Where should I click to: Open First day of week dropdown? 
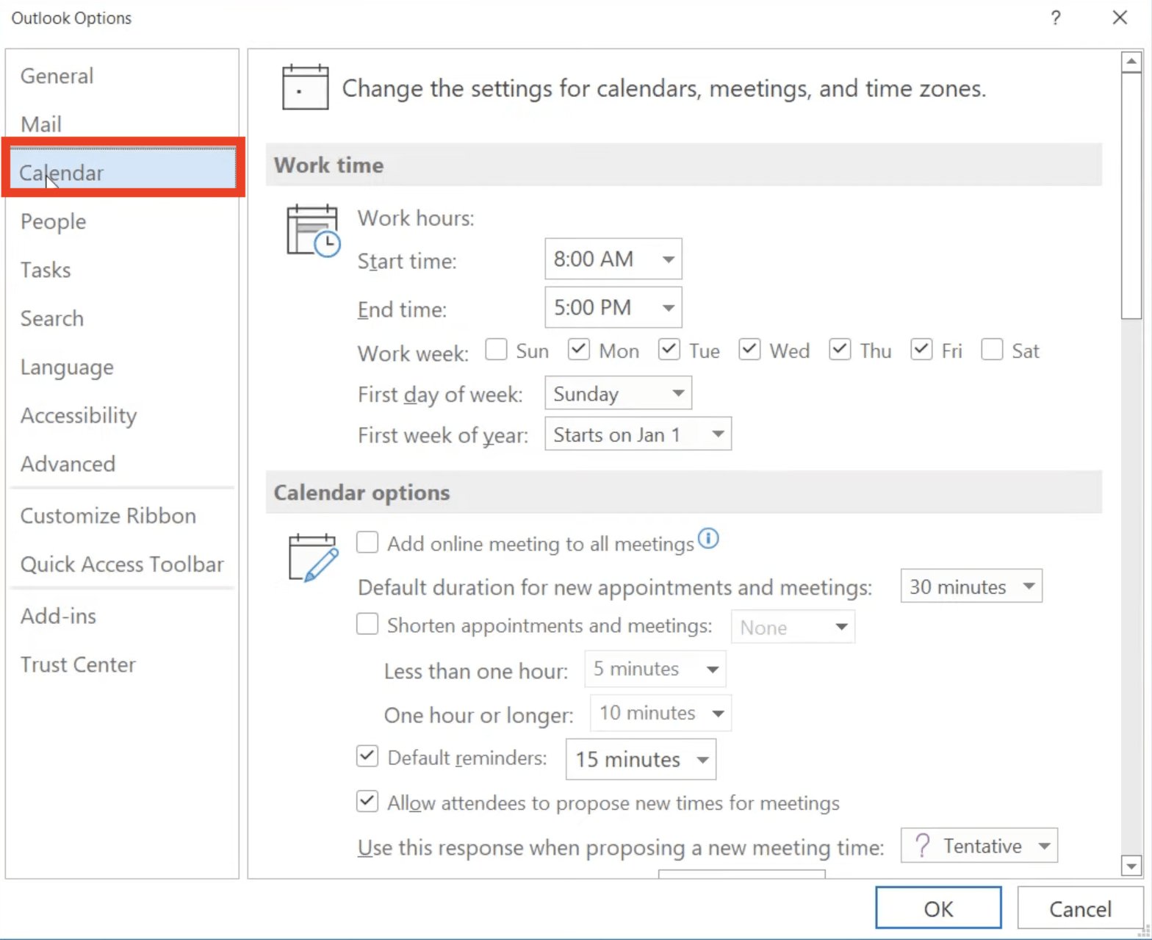pos(618,393)
